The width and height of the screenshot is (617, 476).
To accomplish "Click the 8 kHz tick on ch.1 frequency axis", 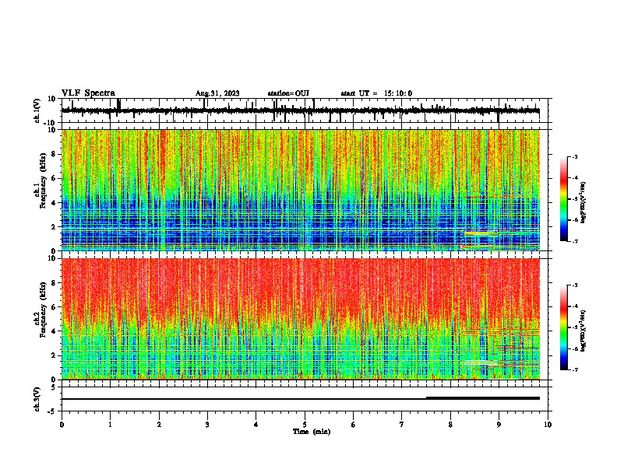I will pyautogui.click(x=55, y=154).
